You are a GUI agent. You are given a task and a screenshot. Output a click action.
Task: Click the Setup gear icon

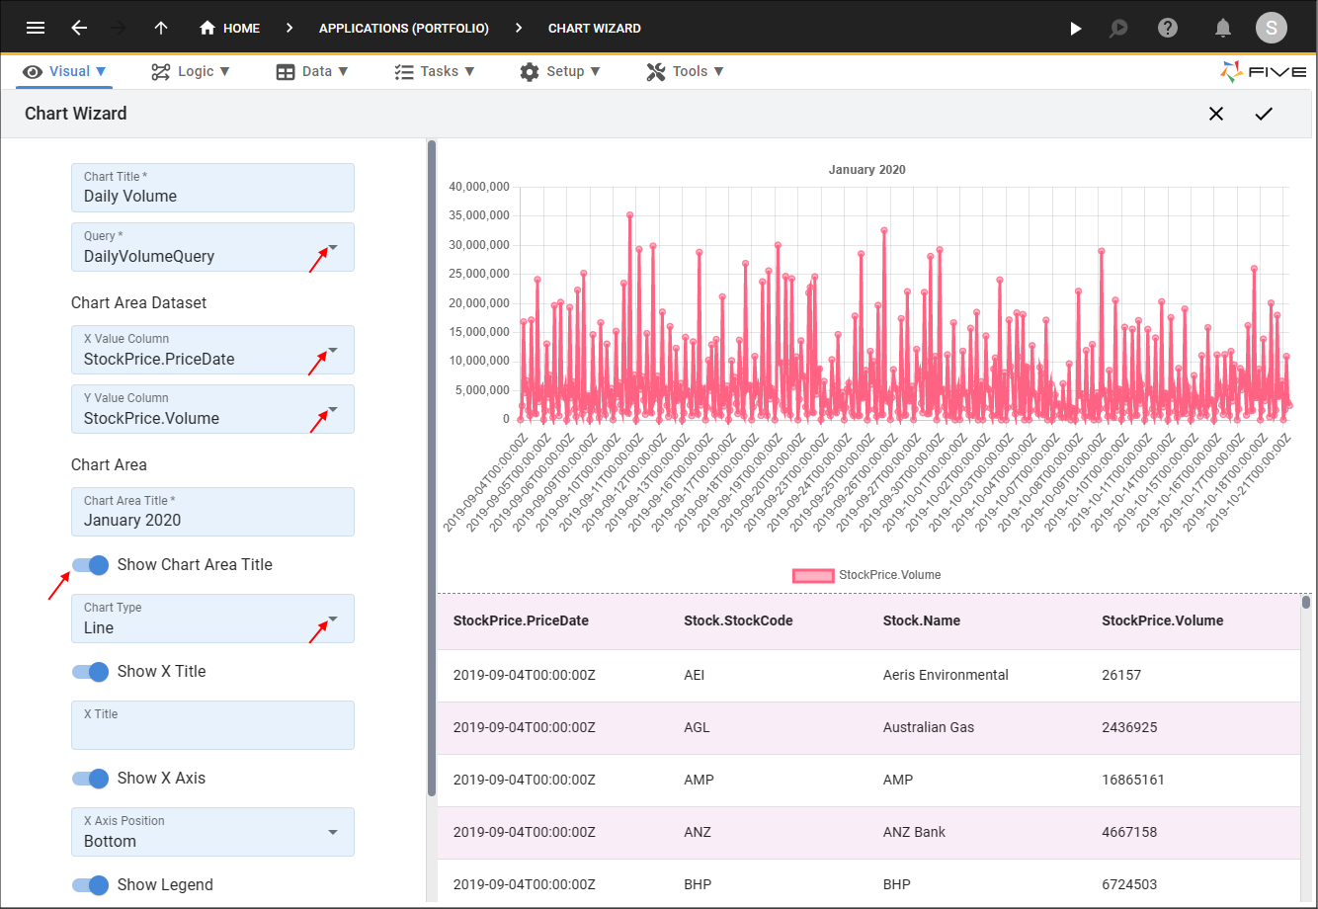[530, 71]
